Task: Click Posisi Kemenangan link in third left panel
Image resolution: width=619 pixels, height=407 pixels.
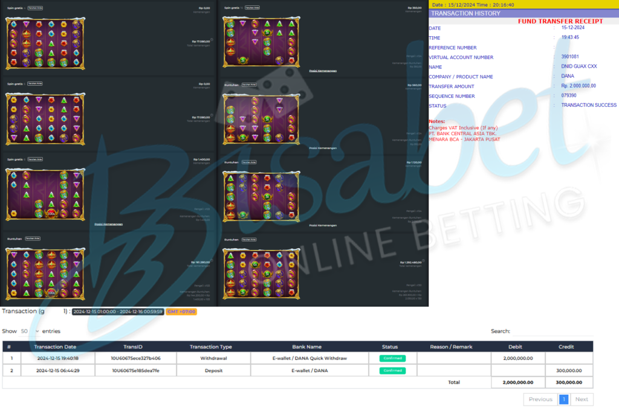Action: (109, 224)
